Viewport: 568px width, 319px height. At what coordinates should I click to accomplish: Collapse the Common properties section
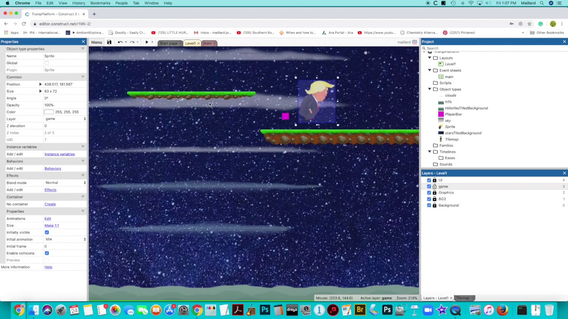click(x=83, y=77)
